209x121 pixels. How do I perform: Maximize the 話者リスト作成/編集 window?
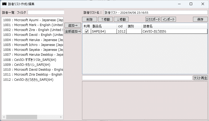click(x=191, y=4)
